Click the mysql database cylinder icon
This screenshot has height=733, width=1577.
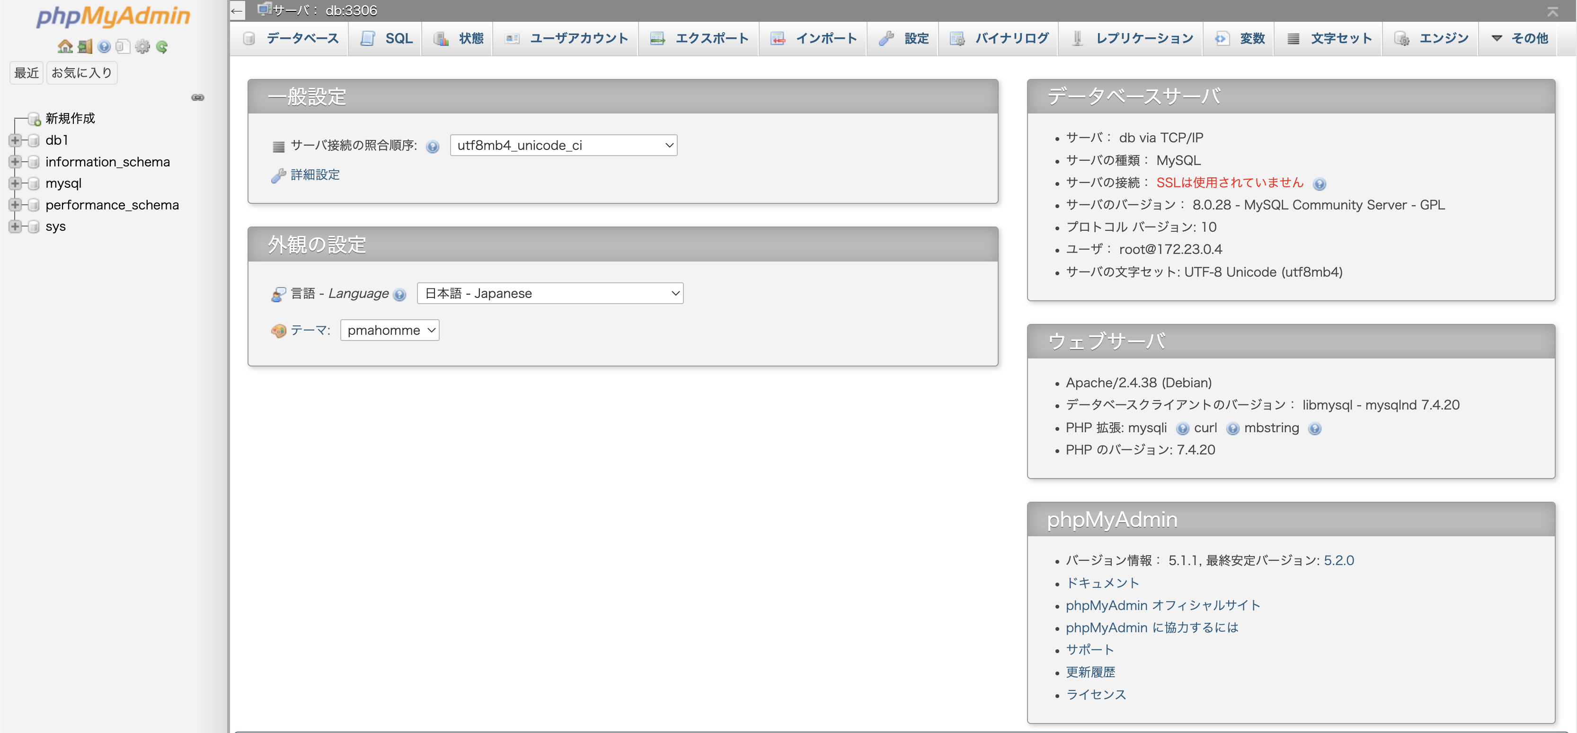pos(34,183)
